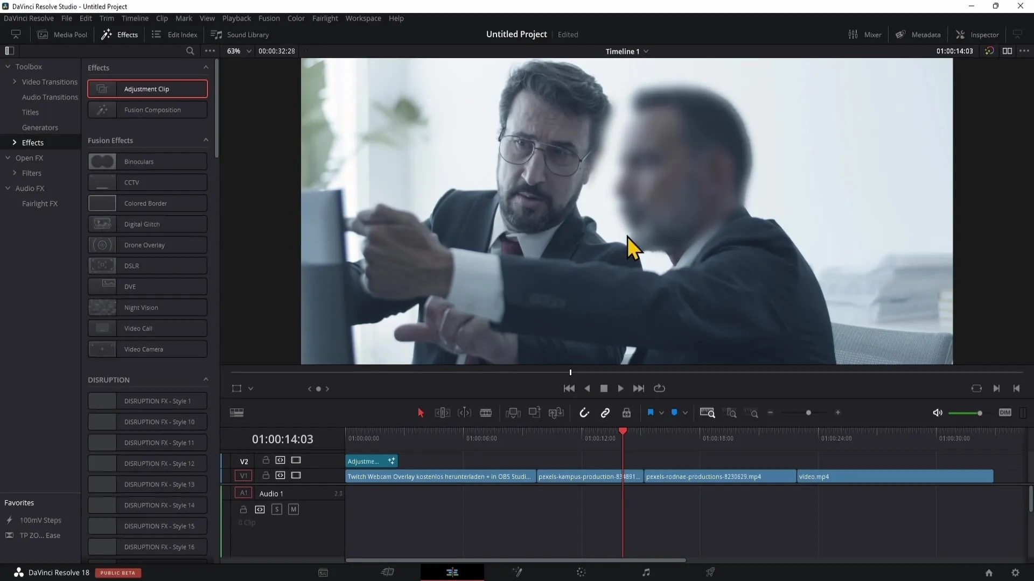Screen dimensions: 1034x581
Task: Open the Inspector panel
Action: tap(977, 34)
